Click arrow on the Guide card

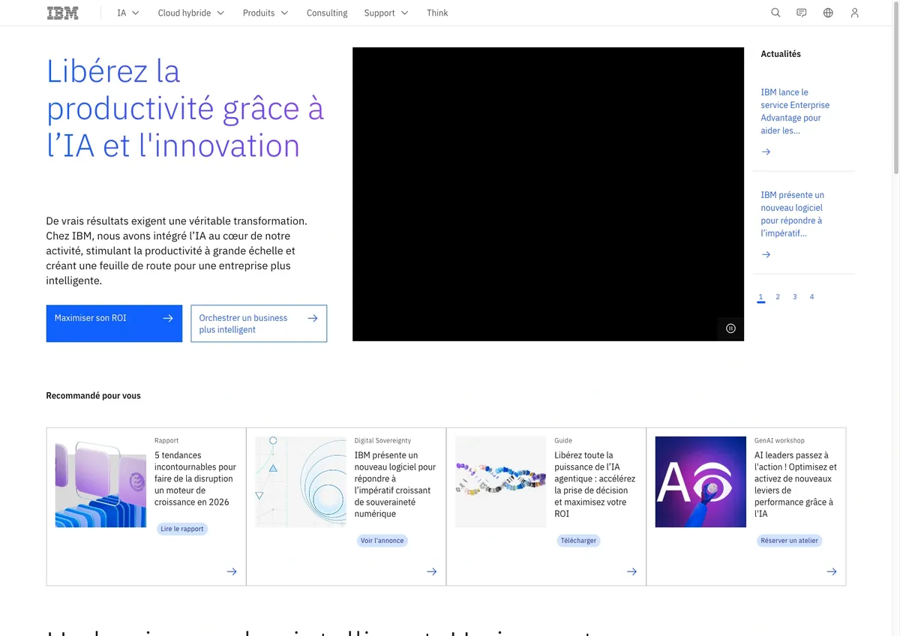[631, 571]
